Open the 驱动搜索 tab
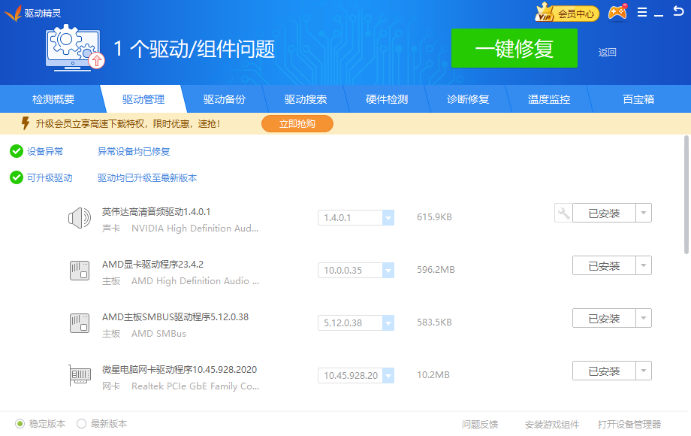Viewport: 691px width, 436px height. (x=306, y=99)
